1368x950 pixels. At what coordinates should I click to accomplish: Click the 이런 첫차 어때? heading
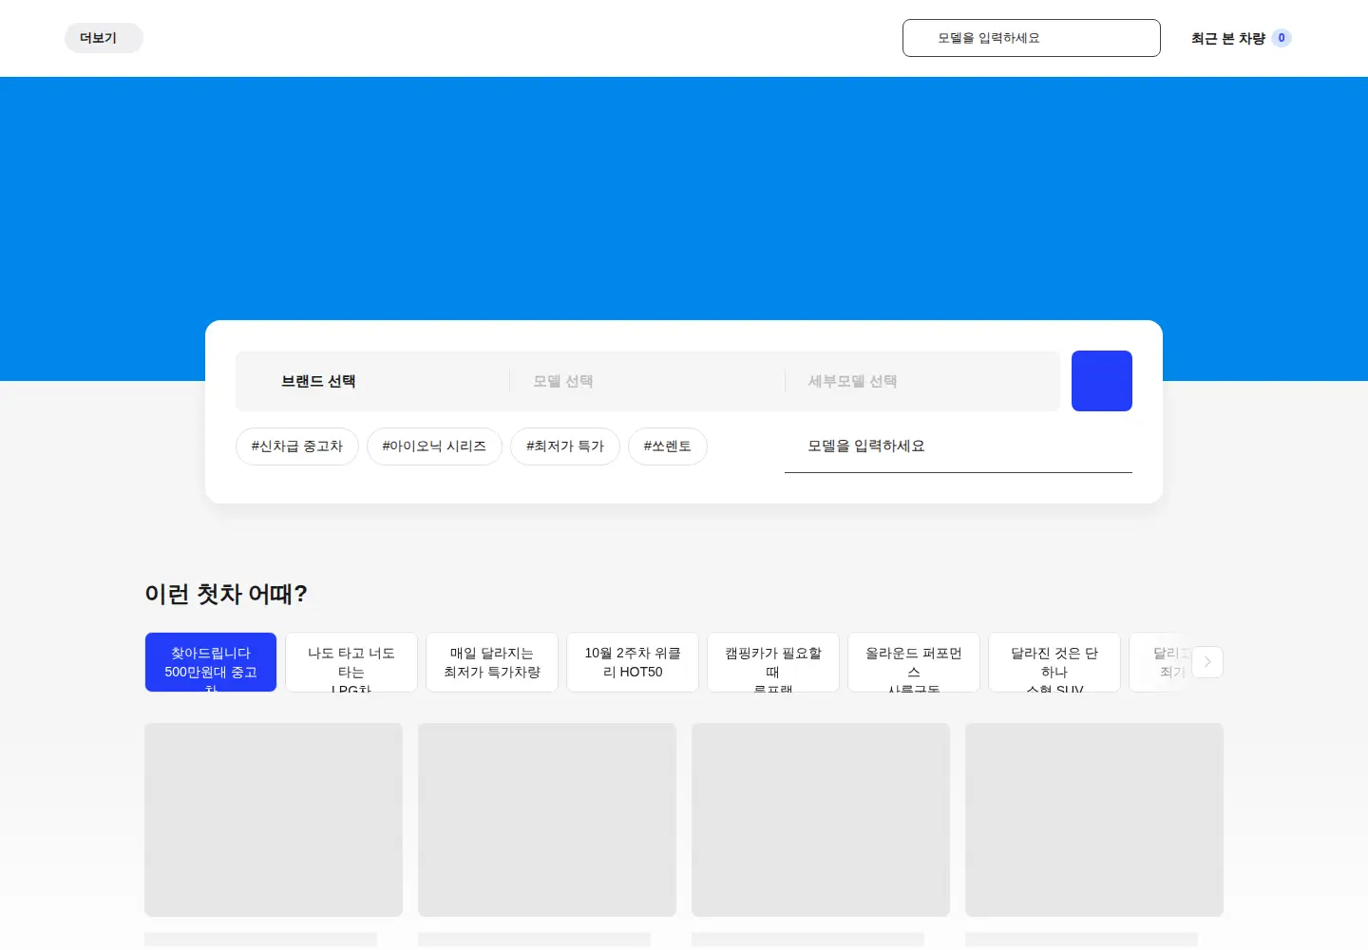(x=226, y=594)
